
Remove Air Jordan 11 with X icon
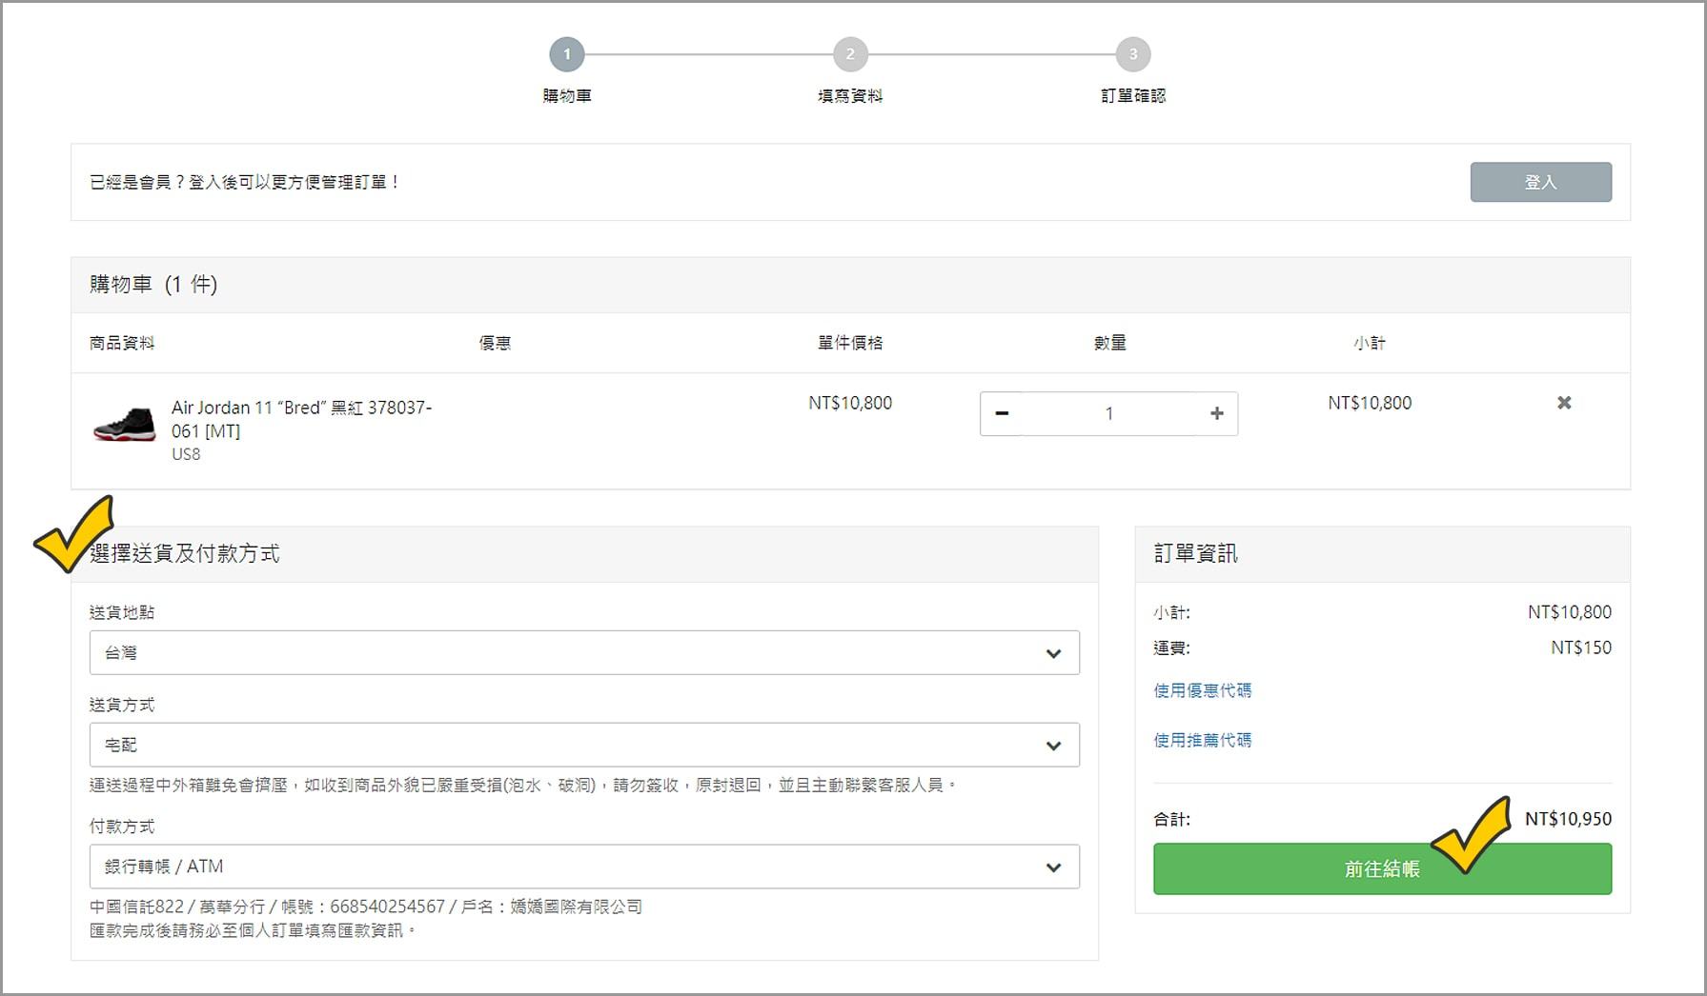1564,403
